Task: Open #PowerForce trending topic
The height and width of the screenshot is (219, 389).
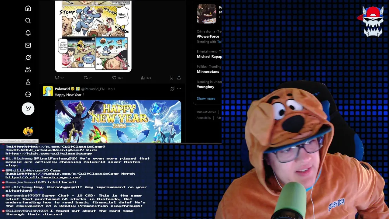Action: pyautogui.click(x=208, y=36)
